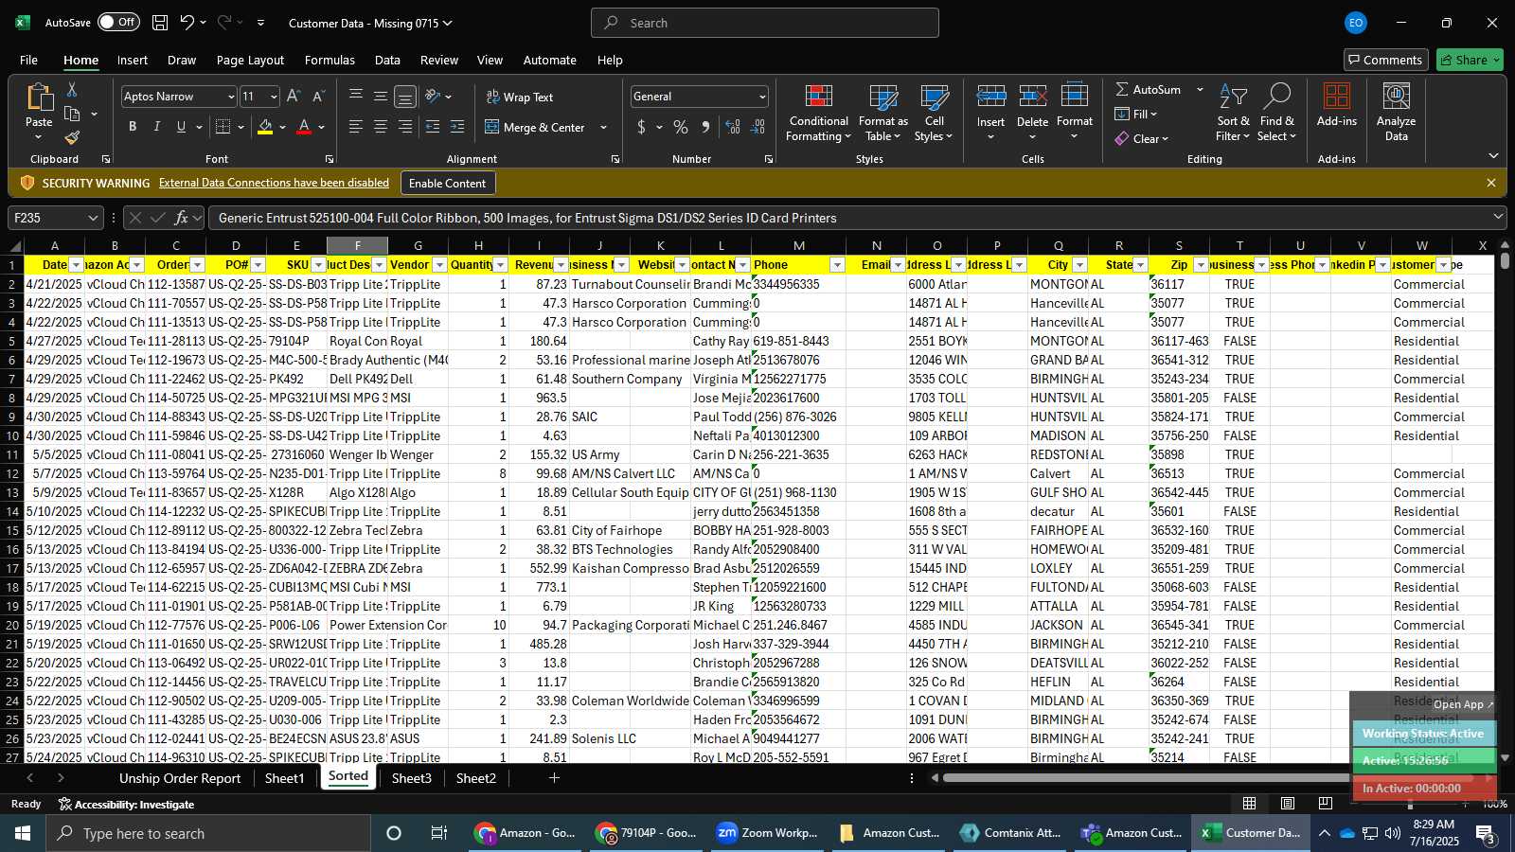This screenshot has width=1515, height=852.
Task: Open External Data Connections warning link
Action: pyautogui.click(x=274, y=183)
